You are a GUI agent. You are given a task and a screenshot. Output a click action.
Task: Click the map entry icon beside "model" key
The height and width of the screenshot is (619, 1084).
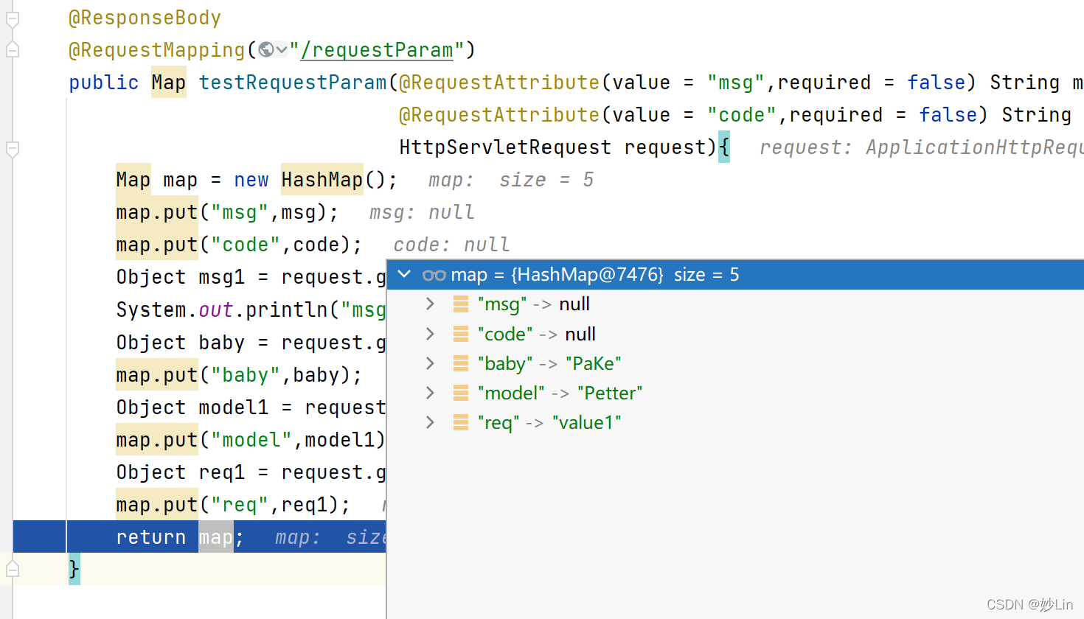tap(460, 392)
